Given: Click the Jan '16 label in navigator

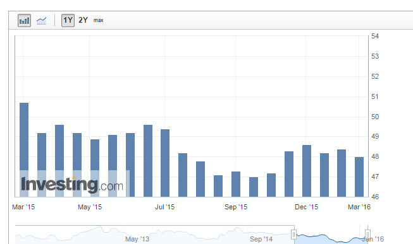Looking at the screenshot, I should tap(373, 239).
